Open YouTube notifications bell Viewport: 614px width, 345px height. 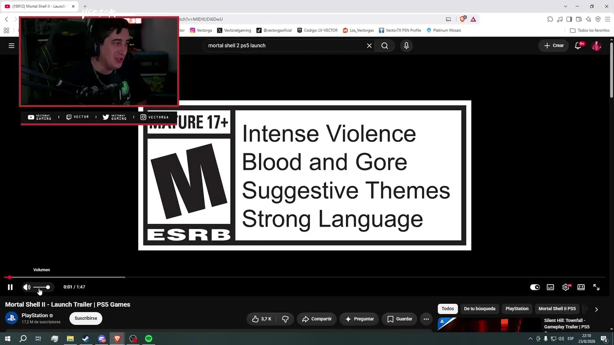(579, 46)
